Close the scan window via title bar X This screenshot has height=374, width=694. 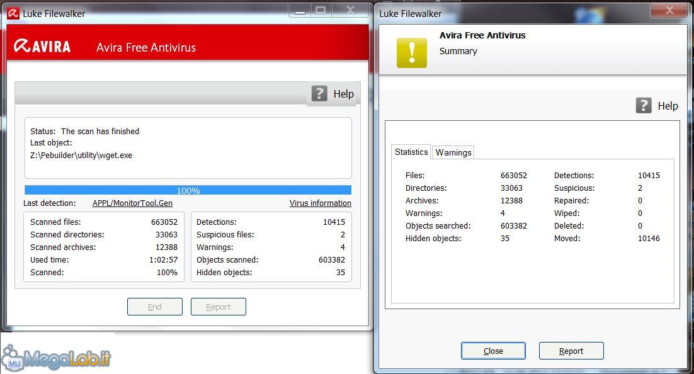click(x=350, y=10)
